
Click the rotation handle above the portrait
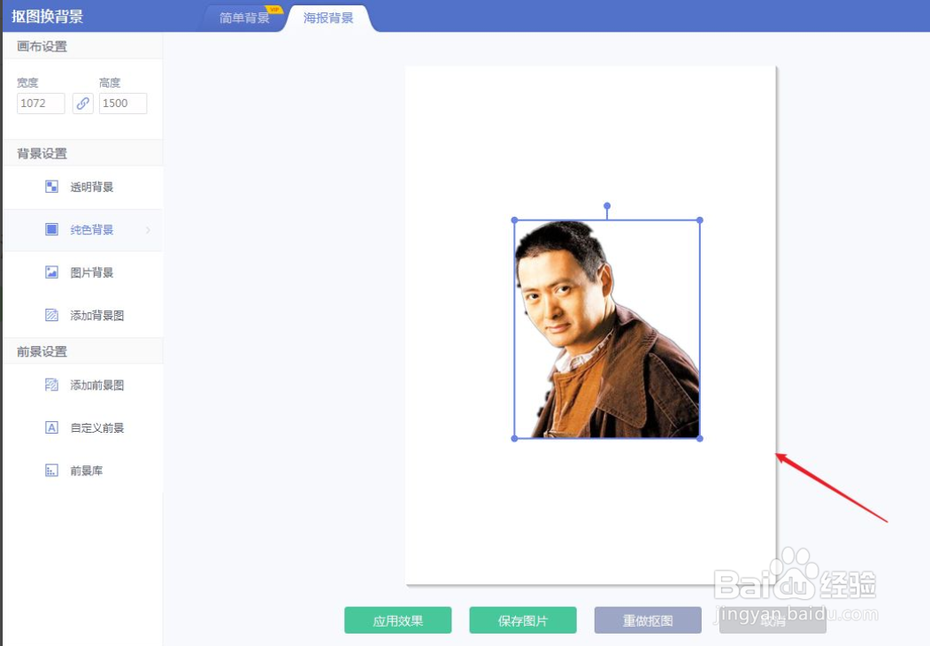(607, 206)
